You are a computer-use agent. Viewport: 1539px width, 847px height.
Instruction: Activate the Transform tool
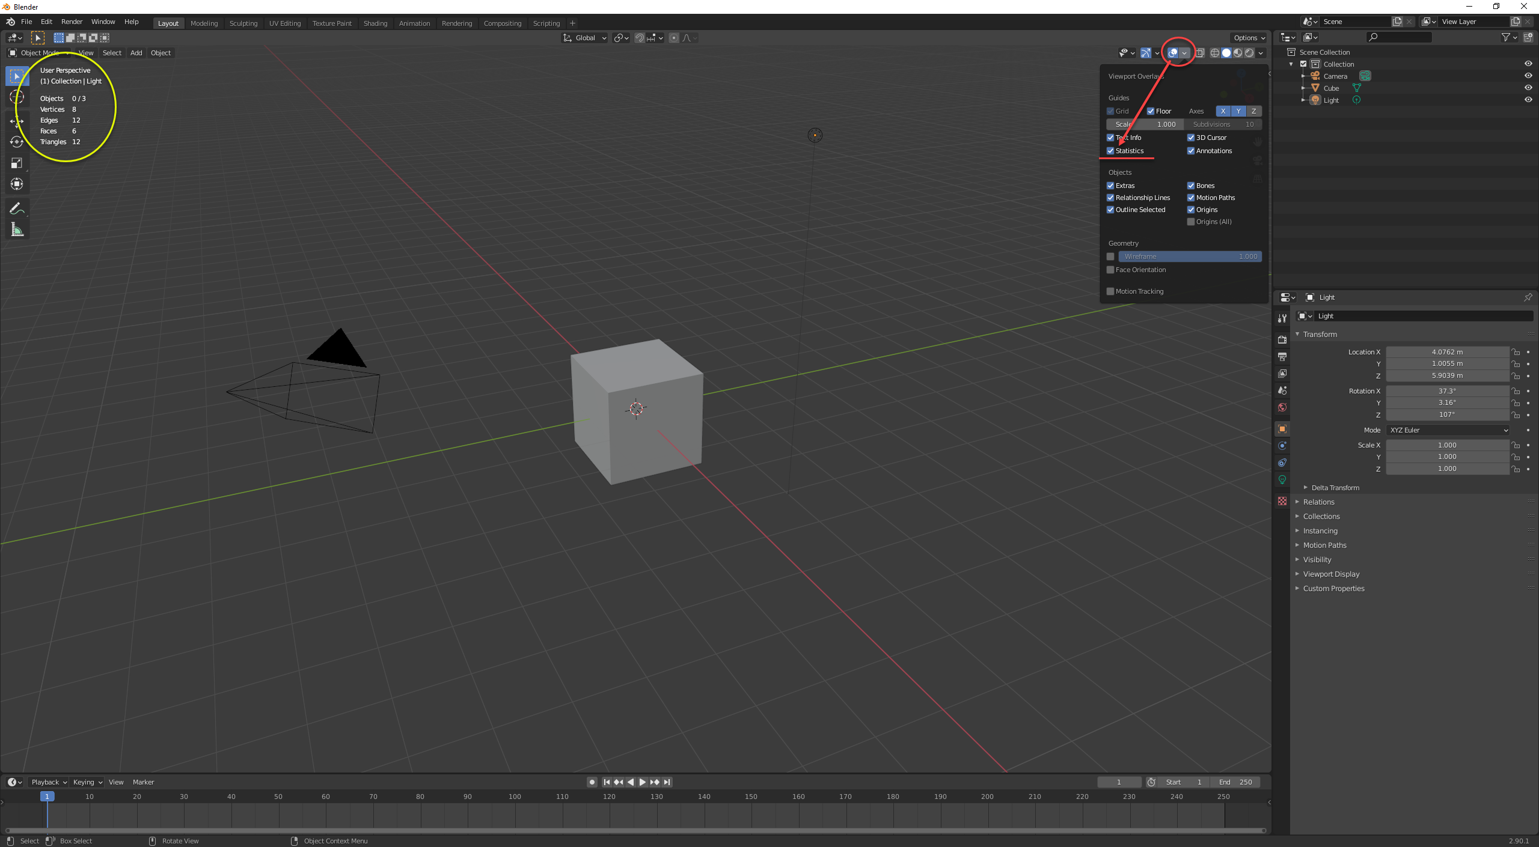point(17,184)
